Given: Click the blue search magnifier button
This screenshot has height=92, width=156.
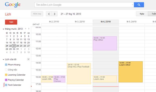Looking at the screenshot, I should click(139, 5).
